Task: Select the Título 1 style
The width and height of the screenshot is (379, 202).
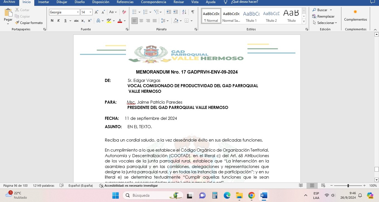Action: tap(251, 16)
